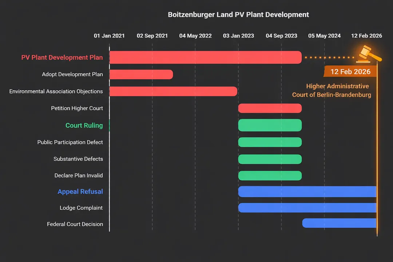Screen dimensions: 393x262
Task: Select the Adopt Development Plan task bar
Action: (x=141, y=75)
